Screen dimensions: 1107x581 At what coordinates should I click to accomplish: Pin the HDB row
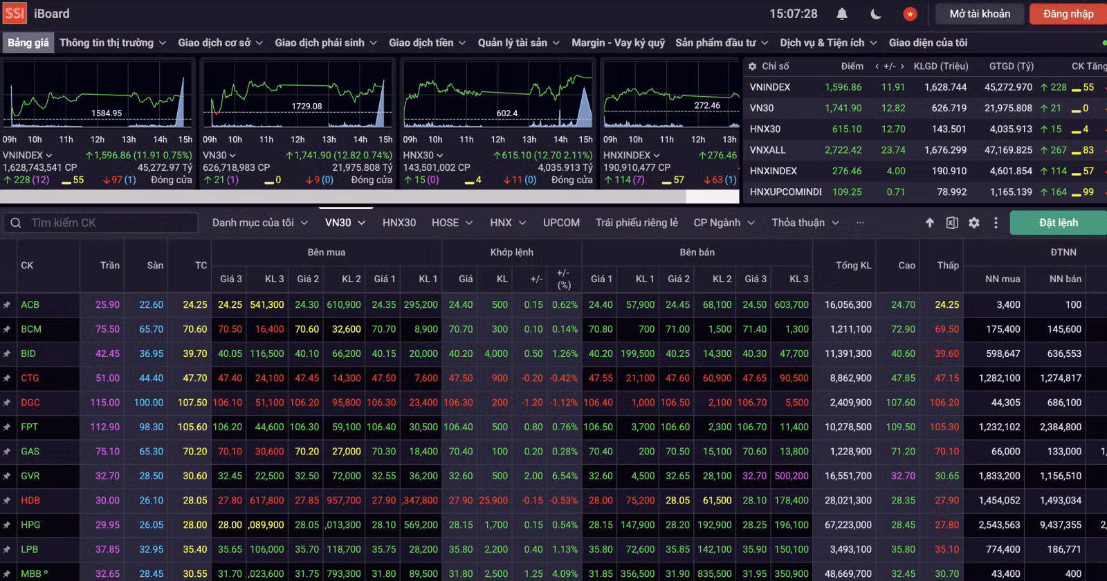pyautogui.click(x=7, y=500)
